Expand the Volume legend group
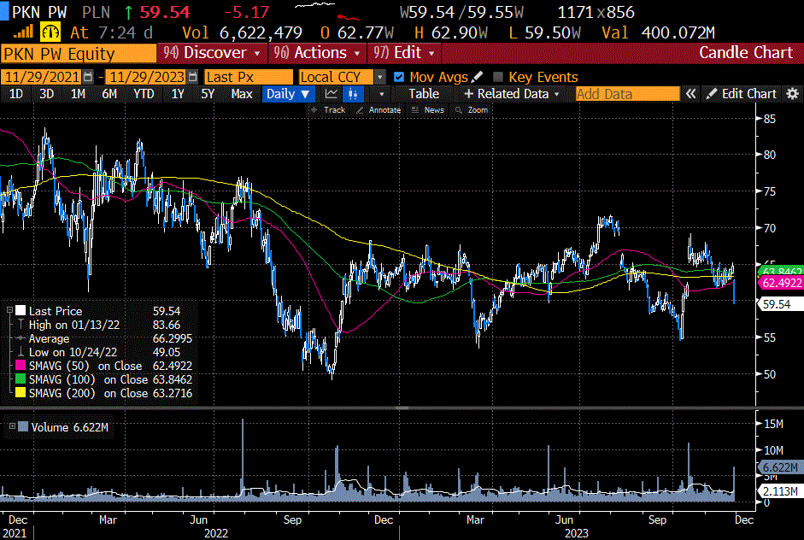The width and height of the screenshot is (804, 540). coord(12,426)
